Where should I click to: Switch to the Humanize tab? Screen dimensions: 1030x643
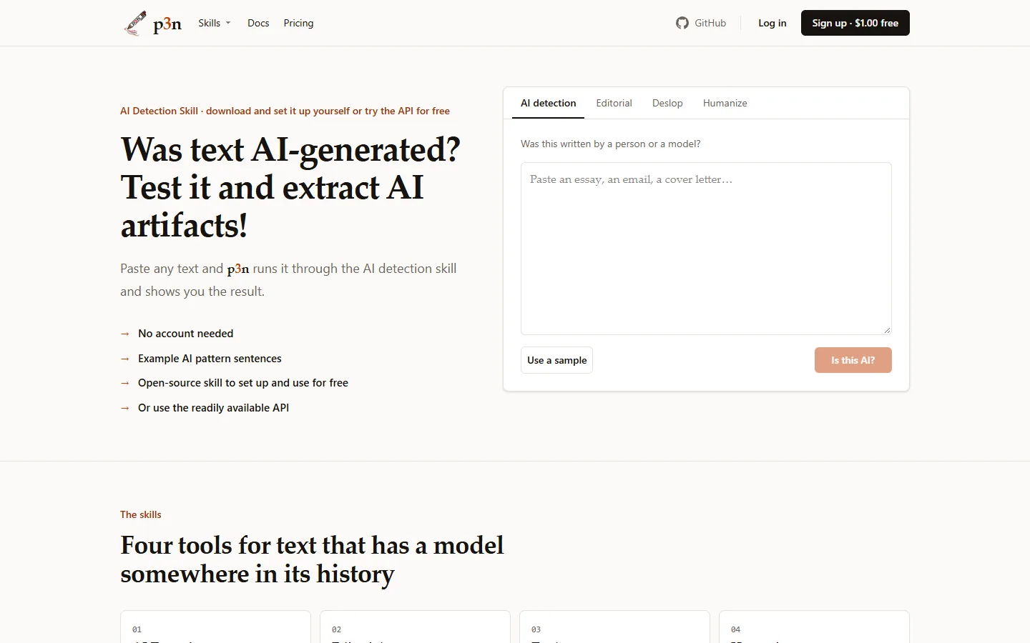click(x=725, y=103)
